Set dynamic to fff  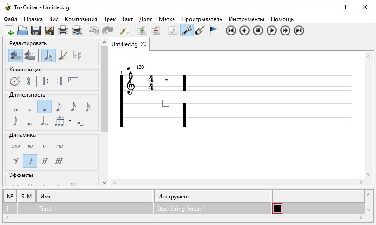tap(59, 161)
